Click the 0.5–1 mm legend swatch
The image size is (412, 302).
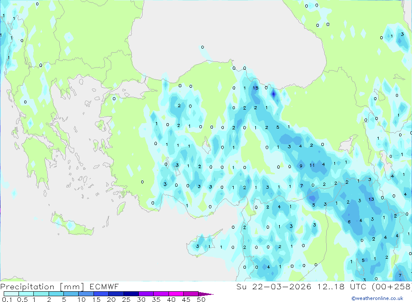(x=26, y=294)
